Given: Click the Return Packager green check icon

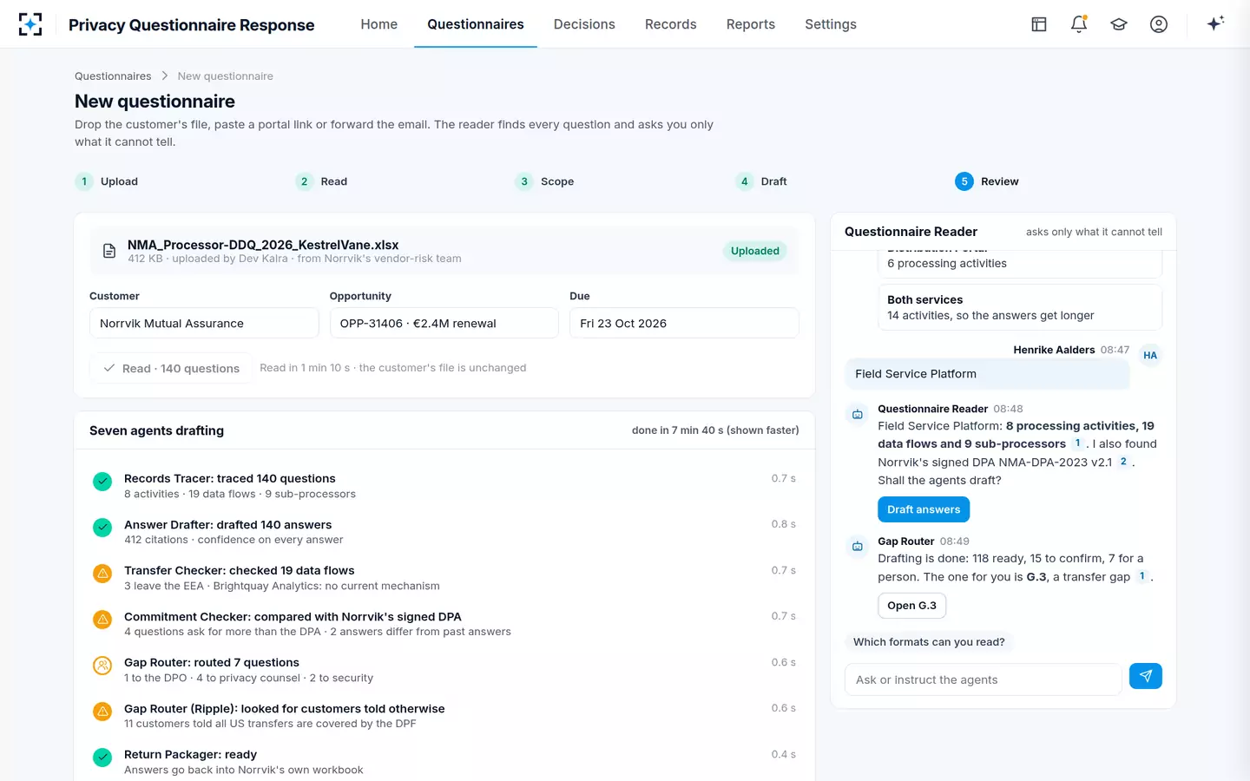Looking at the screenshot, I should click(102, 758).
